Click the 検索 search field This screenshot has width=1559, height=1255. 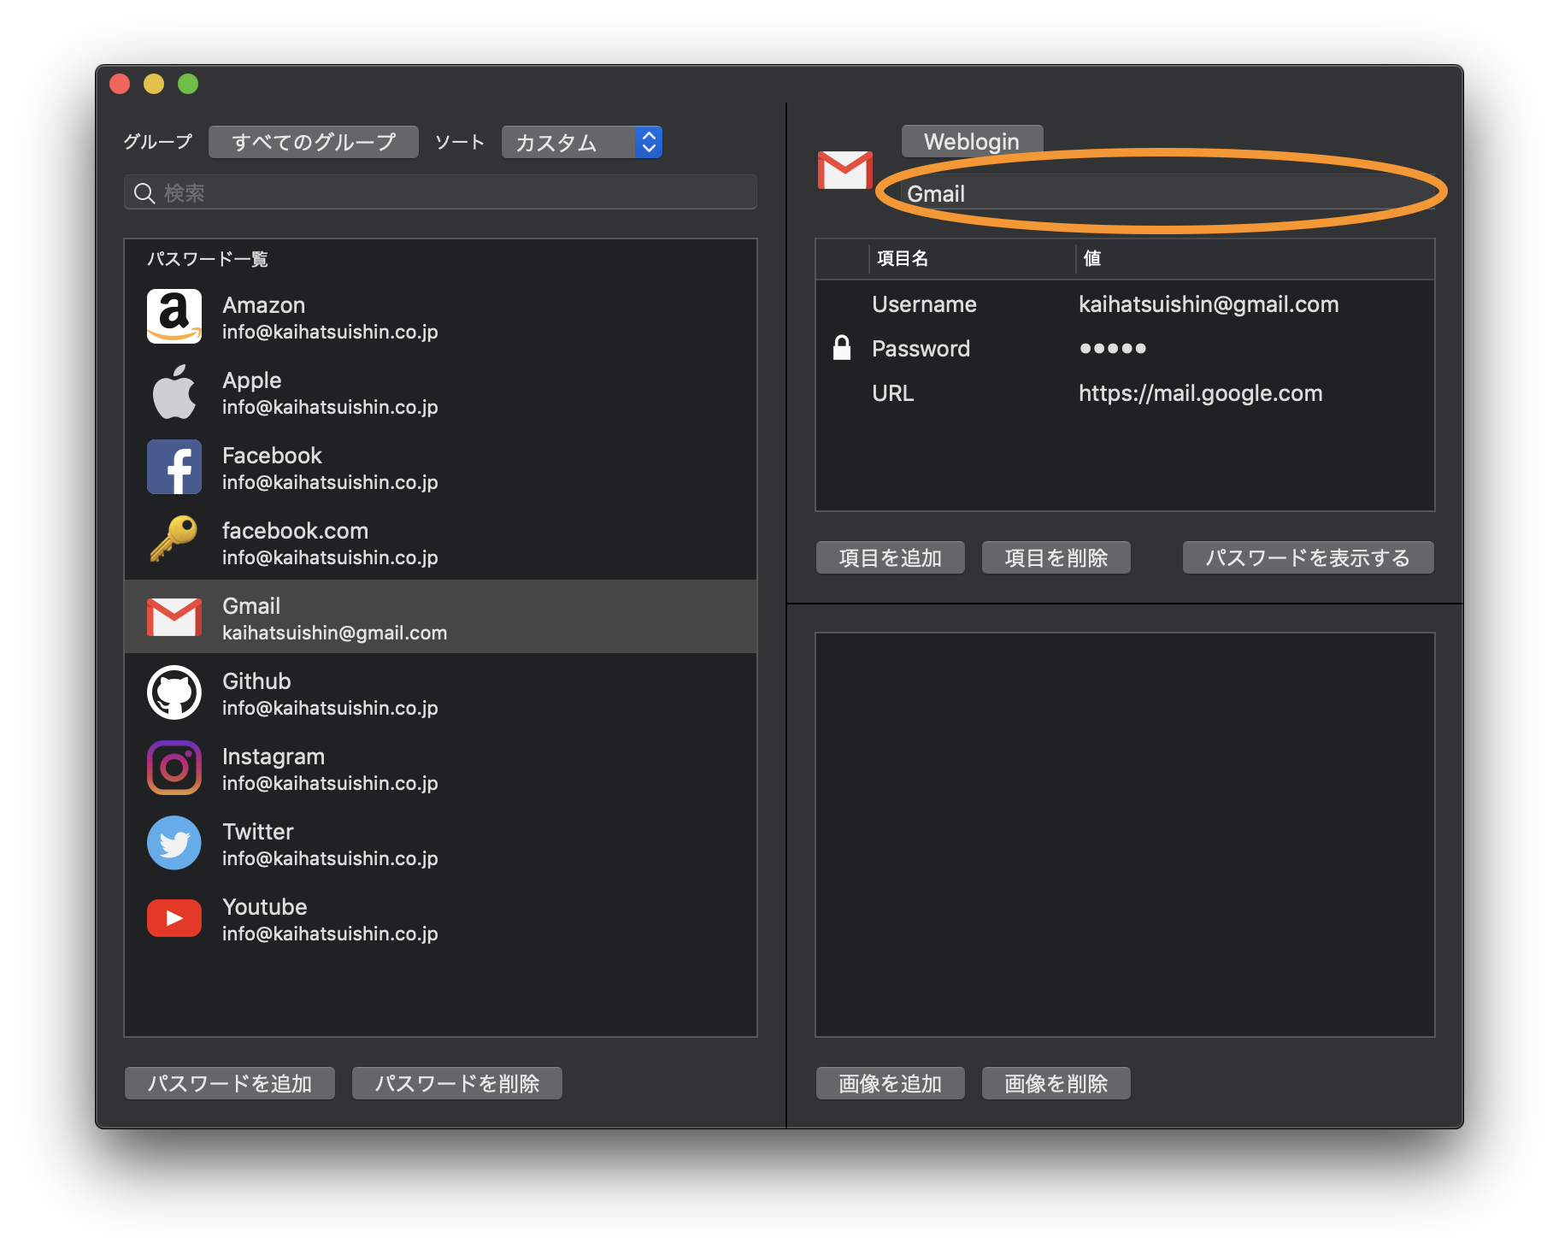click(x=440, y=192)
